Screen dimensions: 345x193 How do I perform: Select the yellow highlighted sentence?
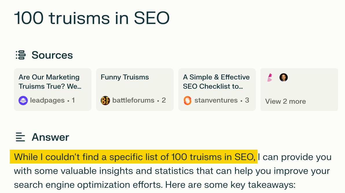pyautogui.click(x=134, y=157)
